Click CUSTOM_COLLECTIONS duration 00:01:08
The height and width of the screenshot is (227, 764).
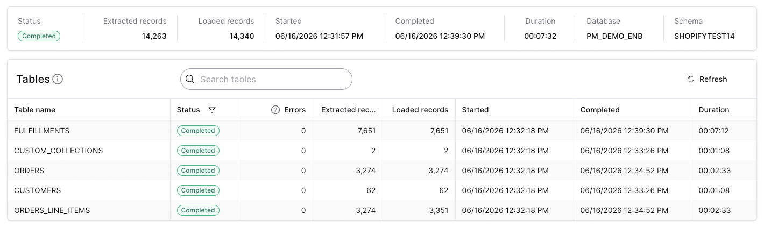coord(714,151)
